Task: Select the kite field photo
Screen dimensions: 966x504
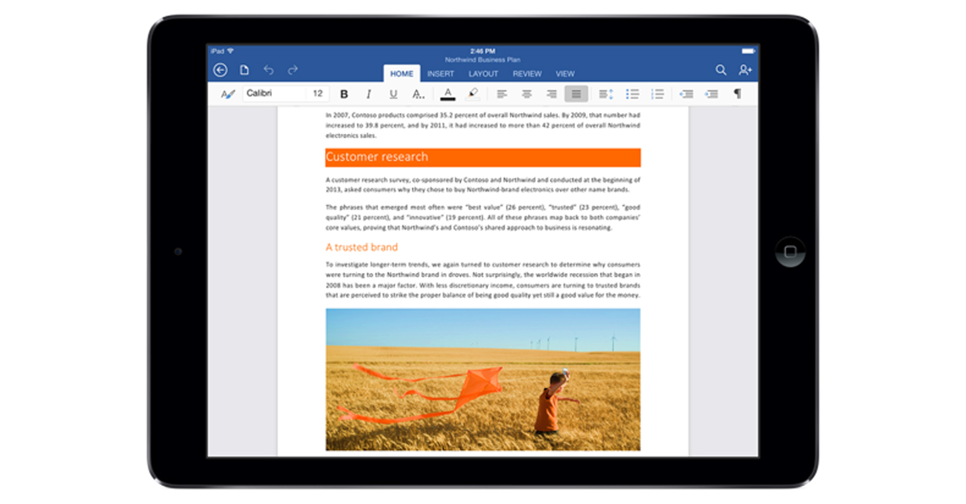Action: click(x=483, y=380)
